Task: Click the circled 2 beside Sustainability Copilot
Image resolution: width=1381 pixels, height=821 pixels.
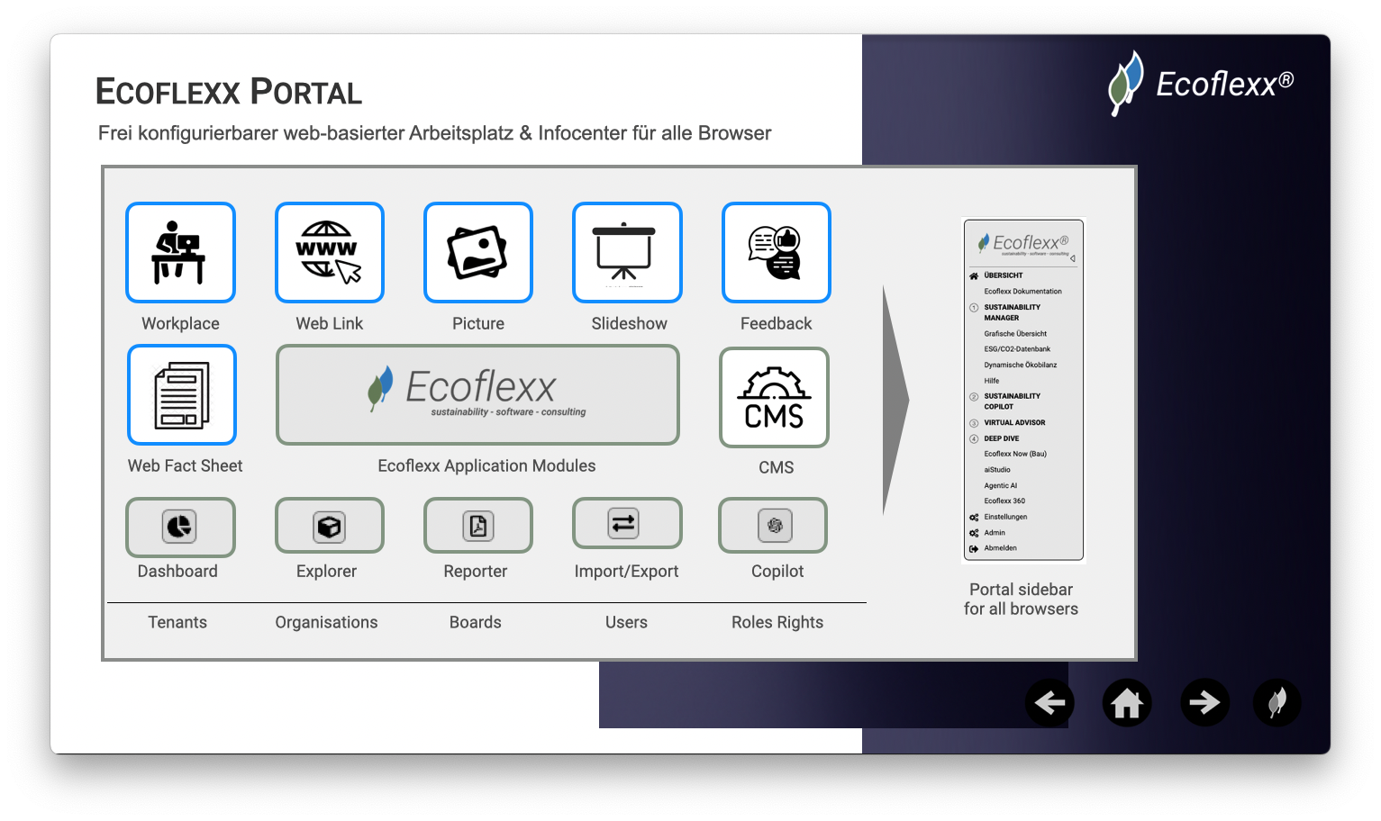Action: pyautogui.click(x=974, y=397)
